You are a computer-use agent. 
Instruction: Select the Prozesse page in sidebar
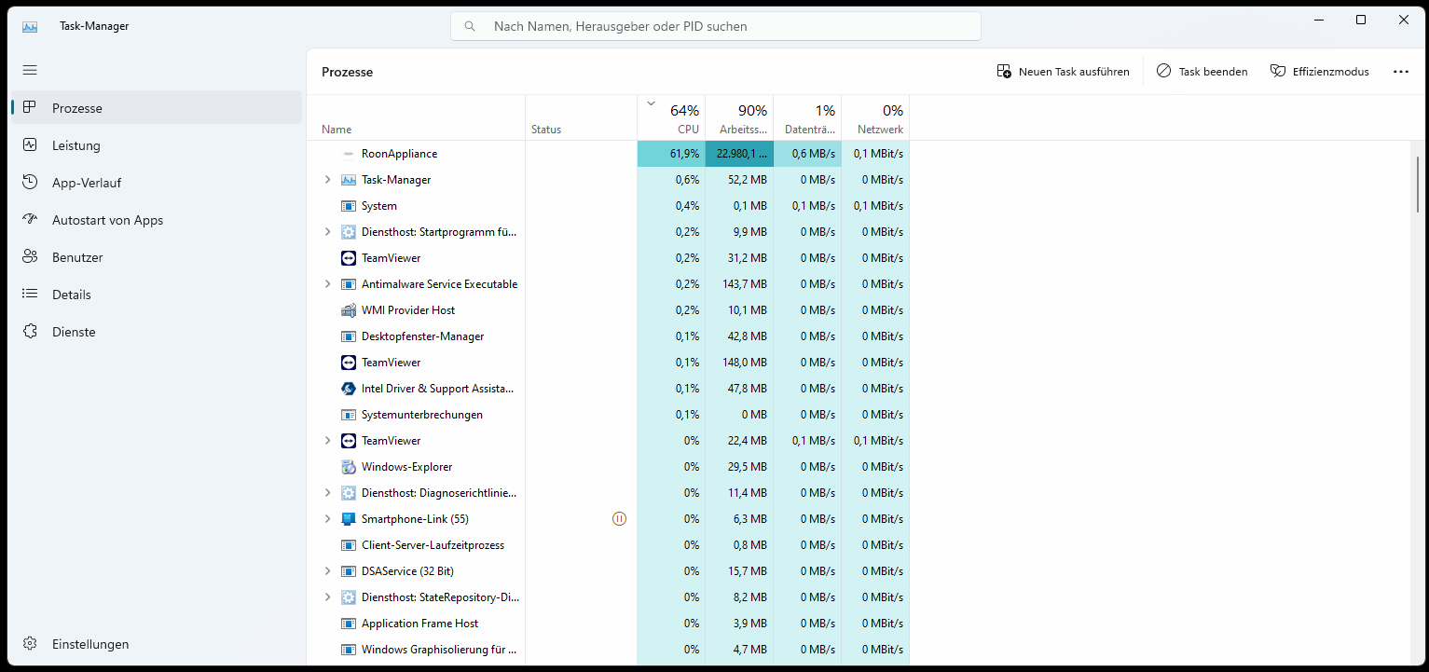[x=76, y=108]
